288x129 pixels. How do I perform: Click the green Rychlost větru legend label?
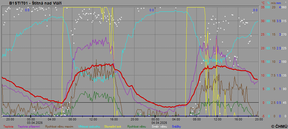pos(137,126)
